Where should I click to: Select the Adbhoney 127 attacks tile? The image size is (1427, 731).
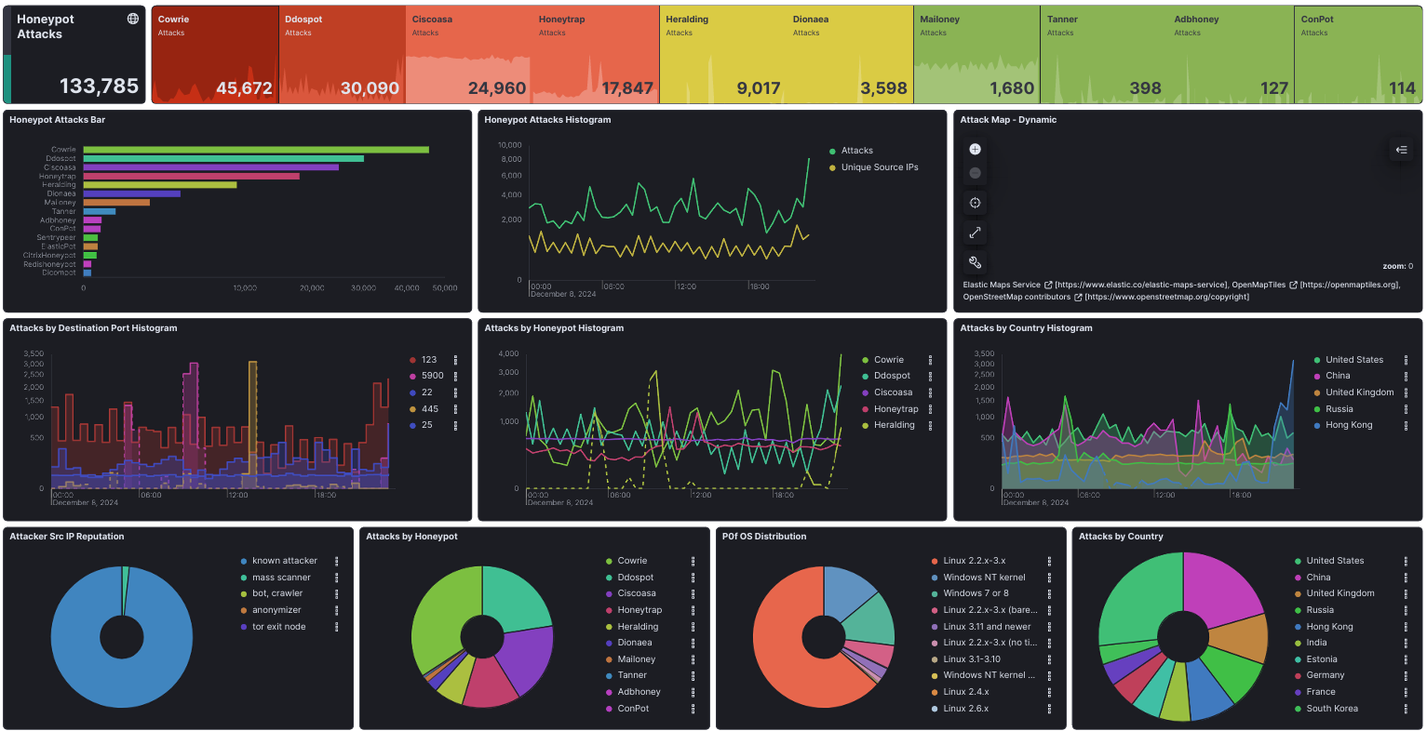point(1231,55)
